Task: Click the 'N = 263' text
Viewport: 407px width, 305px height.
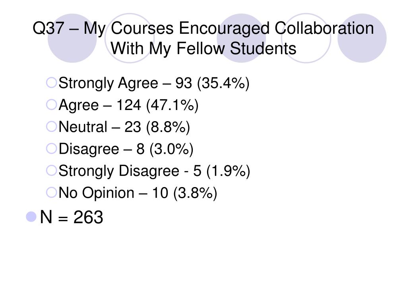Action: [x=72, y=217]
